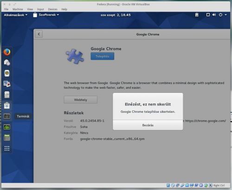Open the calculator icon in dock

pos(7,137)
